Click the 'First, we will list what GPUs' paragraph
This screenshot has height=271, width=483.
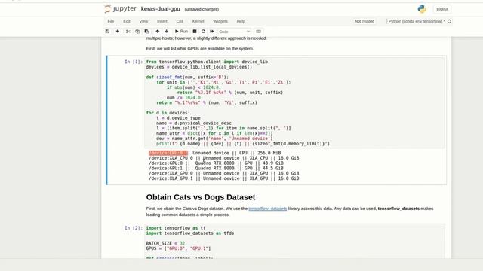tap(200, 48)
